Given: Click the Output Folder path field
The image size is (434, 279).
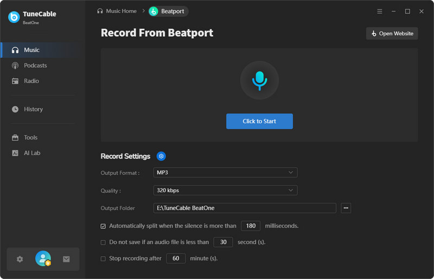Looking at the screenshot, I should pyautogui.click(x=245, y=208).
